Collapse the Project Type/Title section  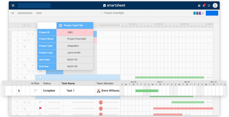60,25
